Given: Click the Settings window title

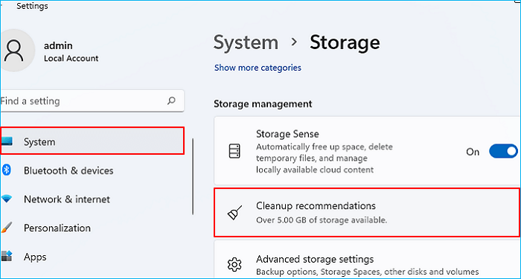Looking at the screenshot, I should click(x=32, y=6).
